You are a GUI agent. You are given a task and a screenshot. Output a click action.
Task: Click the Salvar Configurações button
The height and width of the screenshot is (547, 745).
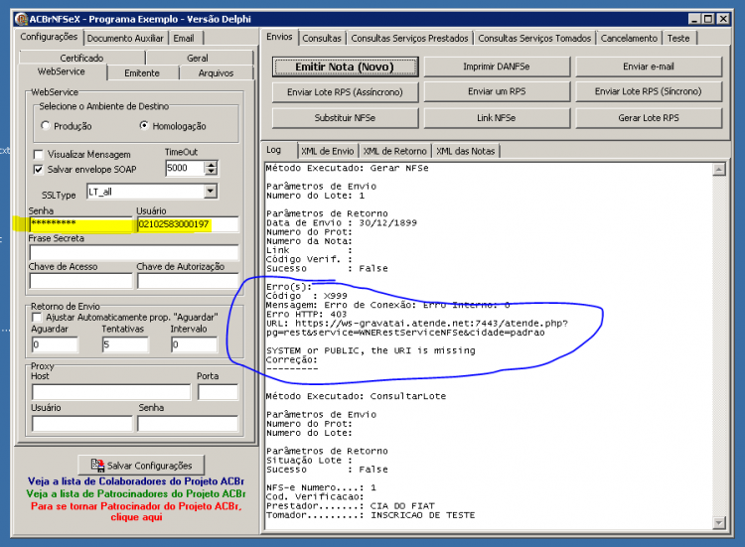[x=142, y=466]
